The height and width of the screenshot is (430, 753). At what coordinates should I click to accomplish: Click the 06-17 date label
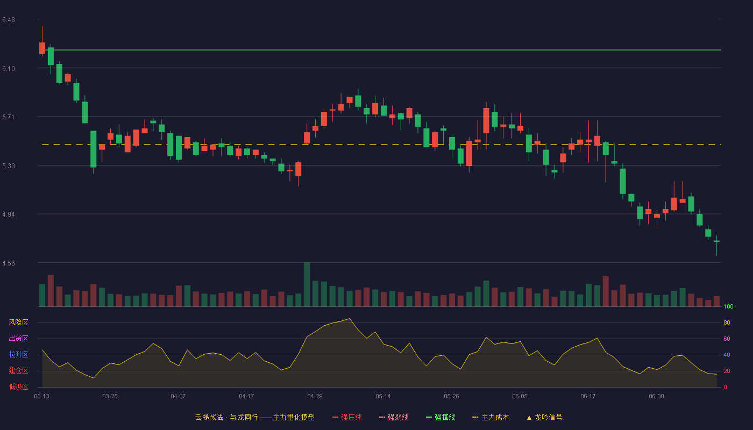click(588, 396)
